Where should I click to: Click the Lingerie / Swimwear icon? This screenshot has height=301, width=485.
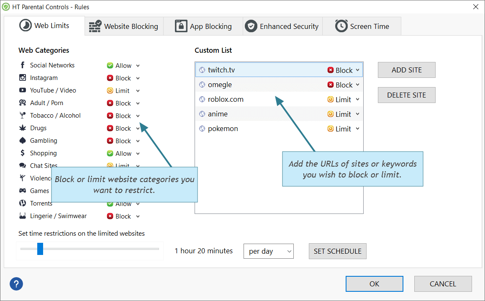click(23, 216)
